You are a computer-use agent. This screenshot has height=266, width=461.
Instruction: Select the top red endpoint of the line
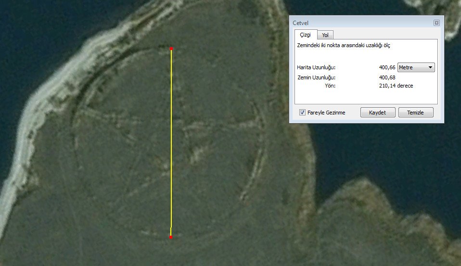171,49
